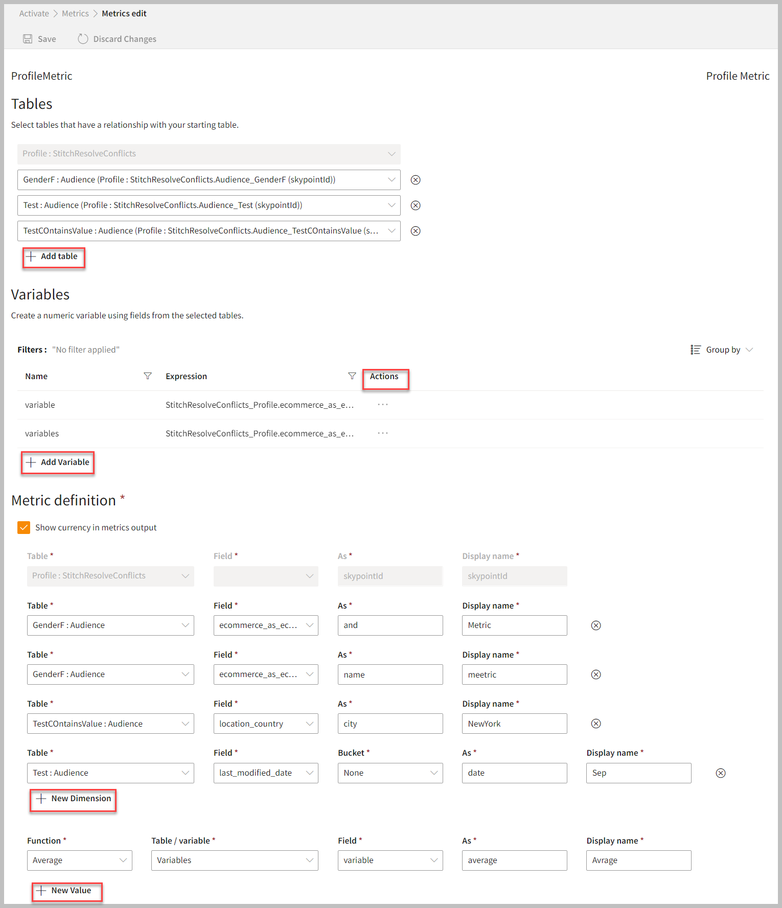
Task: Open Test : Audience dimension Table dropdown
Action: 110,773
